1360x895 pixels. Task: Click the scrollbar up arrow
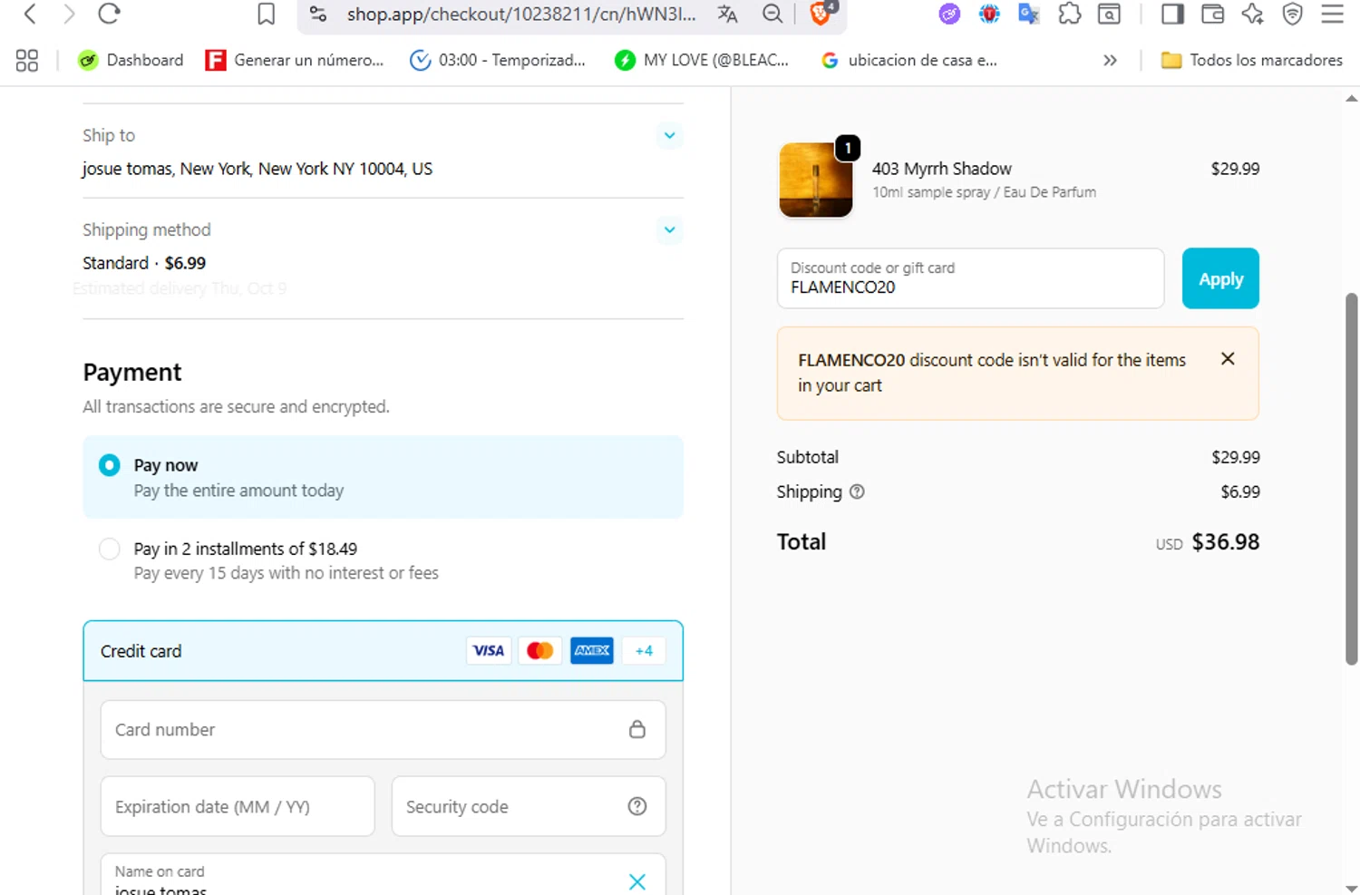(1351, 98)
